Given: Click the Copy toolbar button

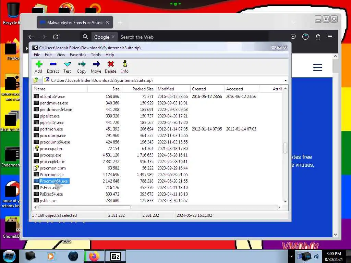Looking at the screenshot, I should pos(82,67).
